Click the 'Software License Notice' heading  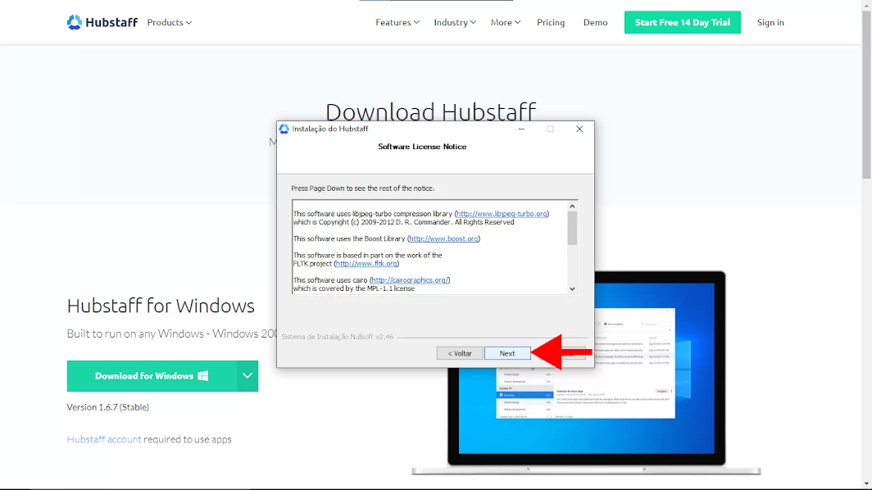tap(422, 147)
